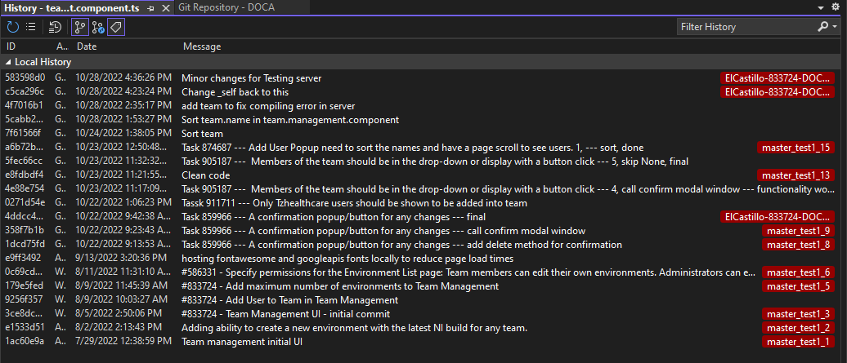
Task: Expand the Filter History search options dropdown
Action: tap(833, 27)
